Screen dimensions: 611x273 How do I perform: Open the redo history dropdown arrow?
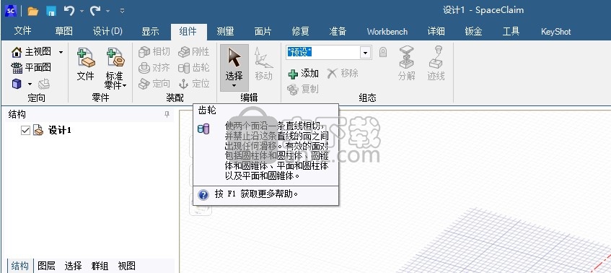(x=108, y=12)
